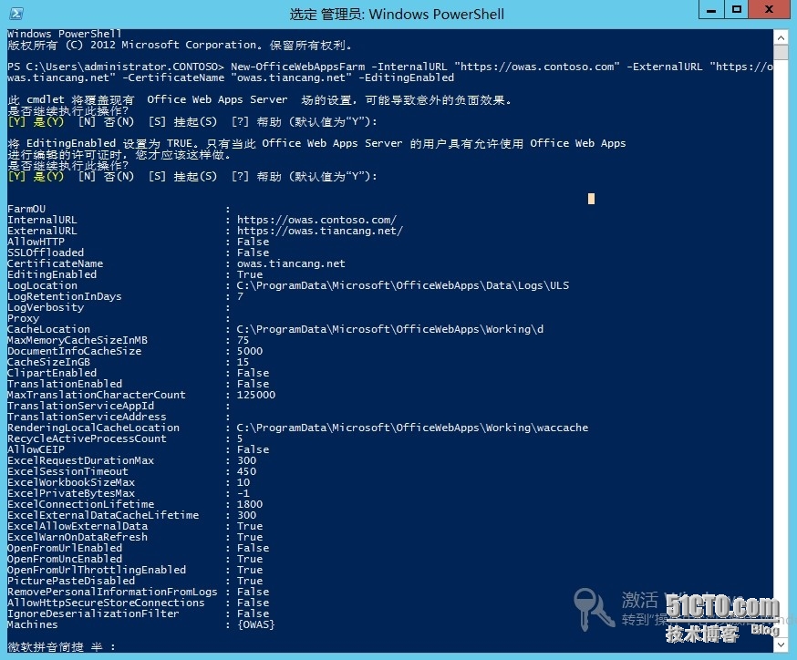
Task: Click the AllowHTTP property name
Action: [x=36, y=242]
